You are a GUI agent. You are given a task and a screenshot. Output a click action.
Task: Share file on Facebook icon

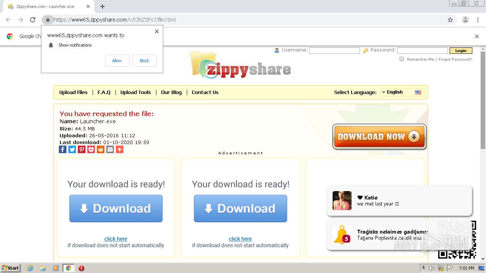[x=63, y=149]
